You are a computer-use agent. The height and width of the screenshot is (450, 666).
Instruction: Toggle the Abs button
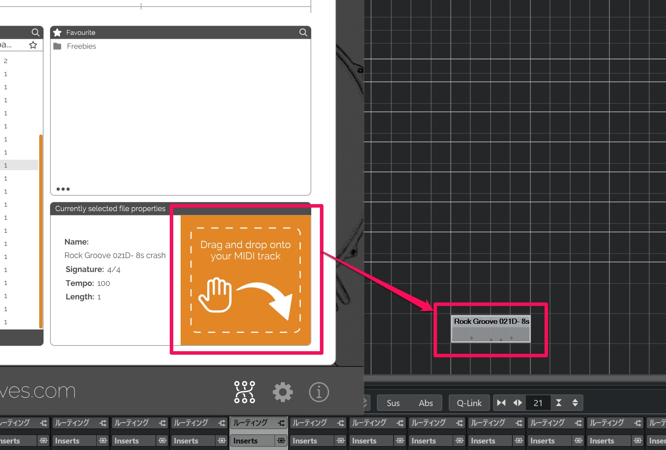[x=426, y=403]
